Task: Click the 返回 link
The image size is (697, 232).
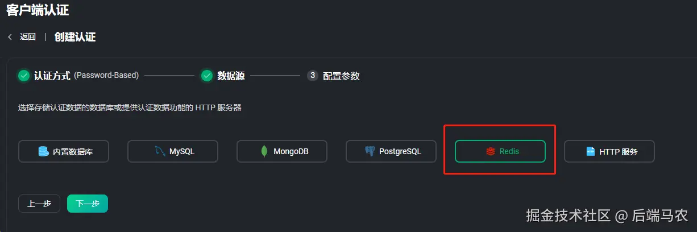Action: (28, 37)
